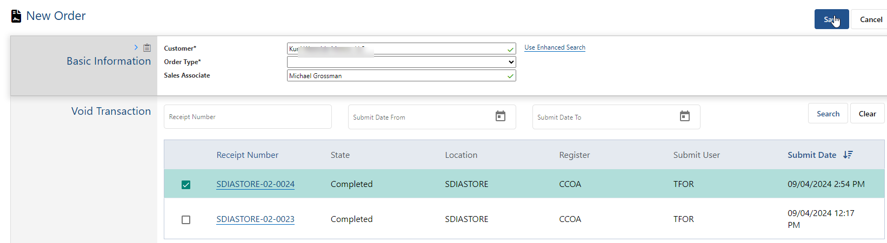Uncheck the SDIASTORE-02-0024 row checkbox
The image size is (887, 243).
tap(186, 185)
